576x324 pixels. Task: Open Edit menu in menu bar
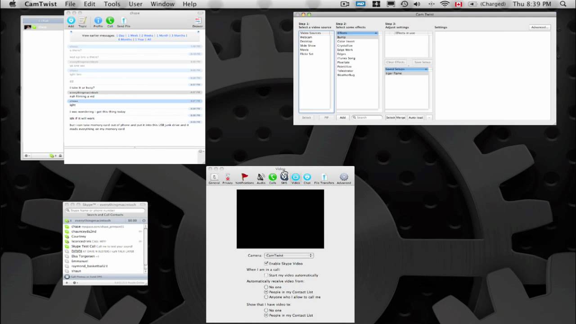pos(90,4)
